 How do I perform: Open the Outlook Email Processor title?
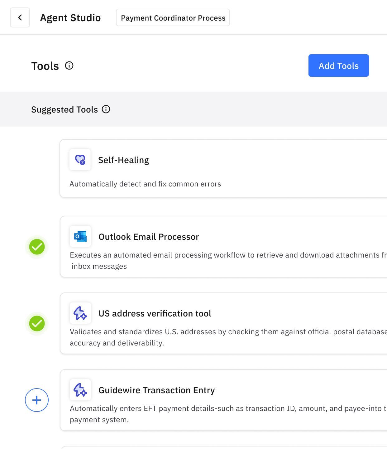pos(149,237)
